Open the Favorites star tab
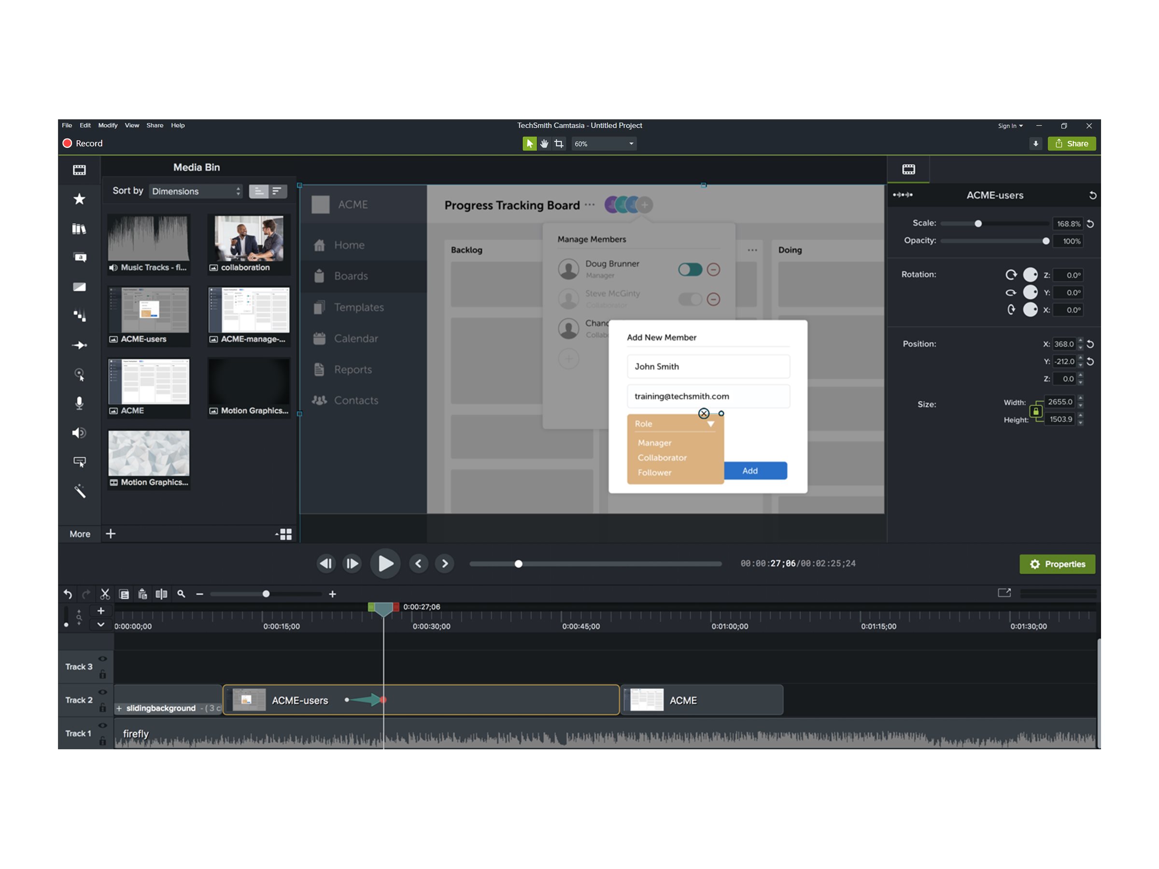Screen dimensions: 1159x869 click(x=79, y=199)
